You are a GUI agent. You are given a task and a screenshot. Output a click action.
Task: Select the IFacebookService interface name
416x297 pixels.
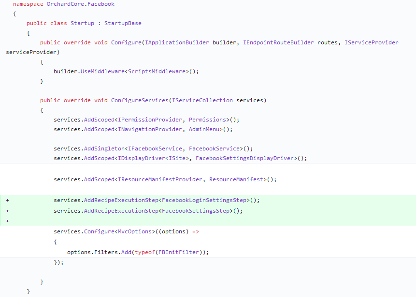(x=155, y=148)
